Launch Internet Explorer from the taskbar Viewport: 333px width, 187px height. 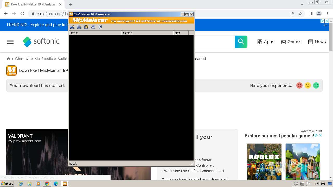tap(21, 184)
